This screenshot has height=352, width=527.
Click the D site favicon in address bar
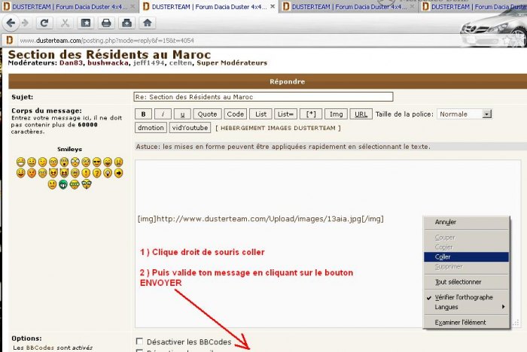click(9, 41)
